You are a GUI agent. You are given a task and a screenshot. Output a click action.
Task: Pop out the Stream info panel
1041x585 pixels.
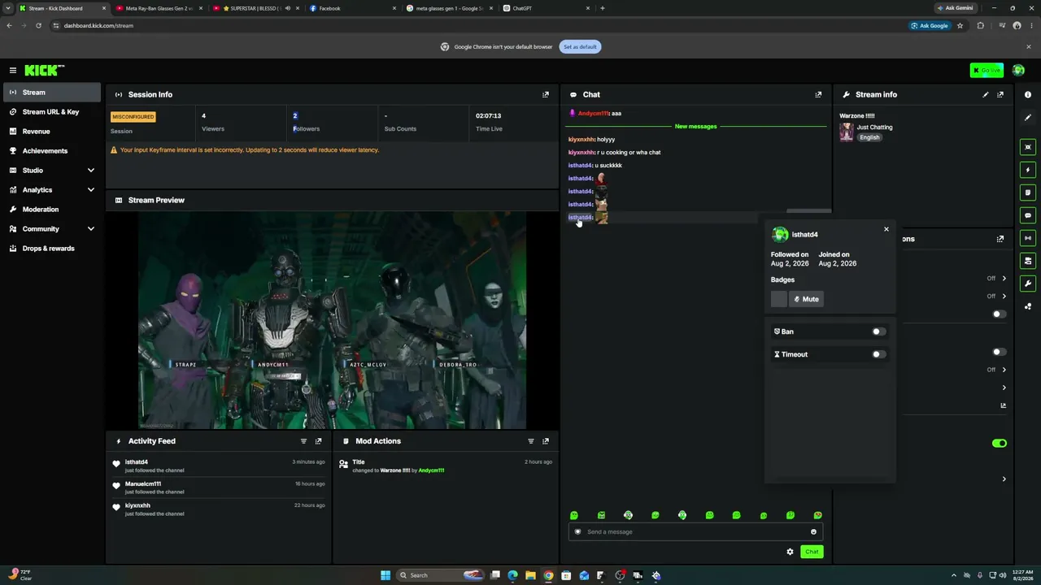point(1000,94)
